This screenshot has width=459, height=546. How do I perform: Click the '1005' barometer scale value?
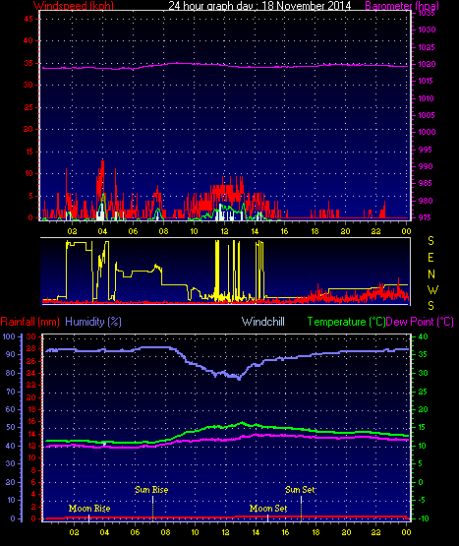(427, 115)
